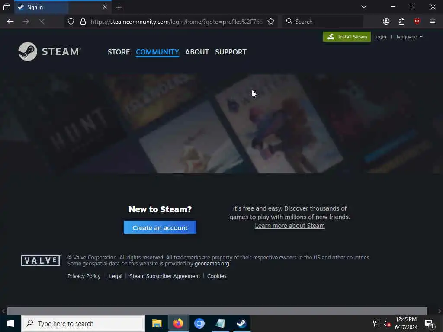
Task: Select the Sign In browser tab
Action: click(x=63, y=7)
